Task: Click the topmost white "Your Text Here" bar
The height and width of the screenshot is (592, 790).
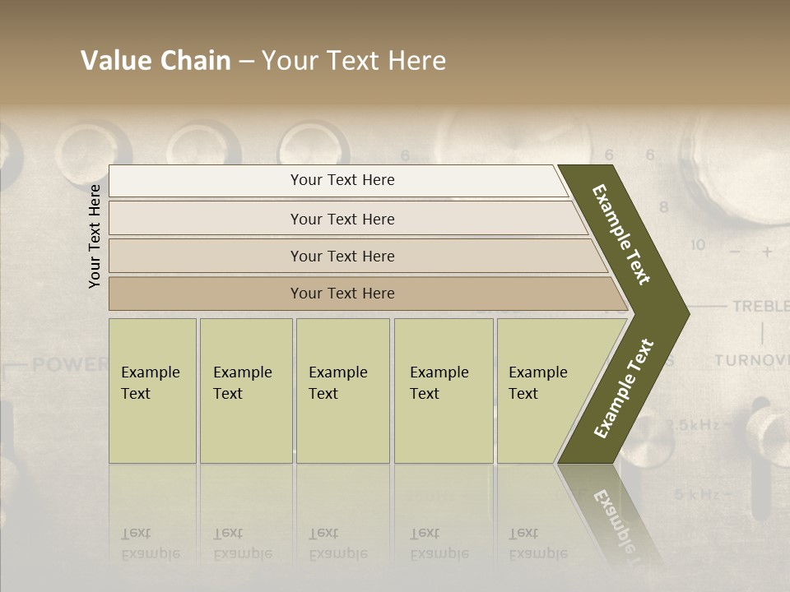Action: pos(338,180)
